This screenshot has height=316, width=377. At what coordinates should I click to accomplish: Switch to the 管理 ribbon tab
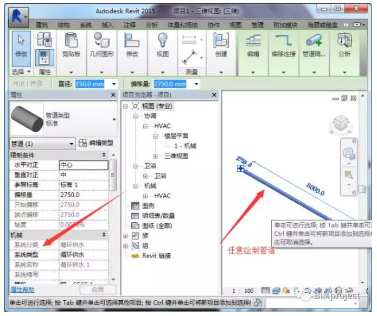coord(258,25)
